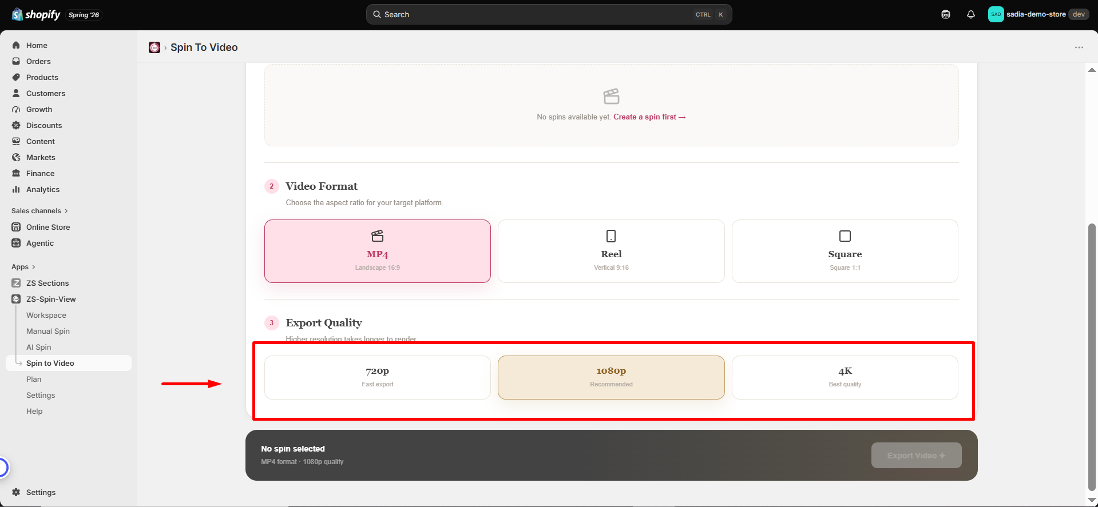Choose the 720p Fast export option
The image size is (1098, 507).
point(378,377)
